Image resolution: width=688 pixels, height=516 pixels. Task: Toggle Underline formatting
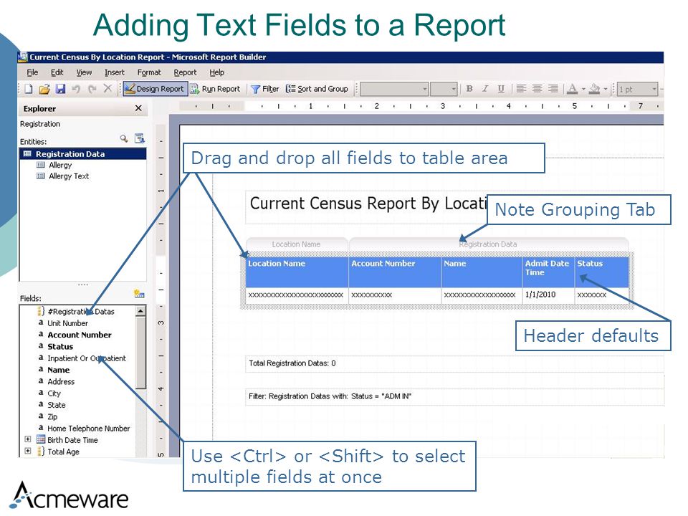tap(501, 89)
